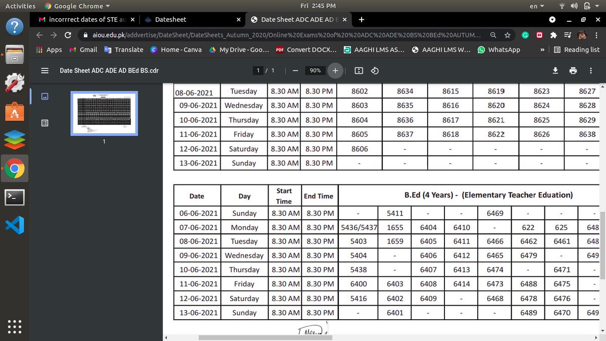Viewport: 606px width, 341px height.
Task: Open the Google Chrome app menu
Action: pos(77,6)
